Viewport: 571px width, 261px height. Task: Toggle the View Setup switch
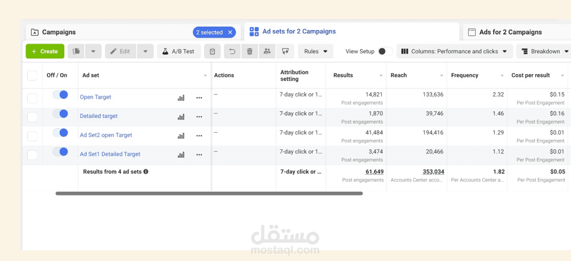(385, 51)
